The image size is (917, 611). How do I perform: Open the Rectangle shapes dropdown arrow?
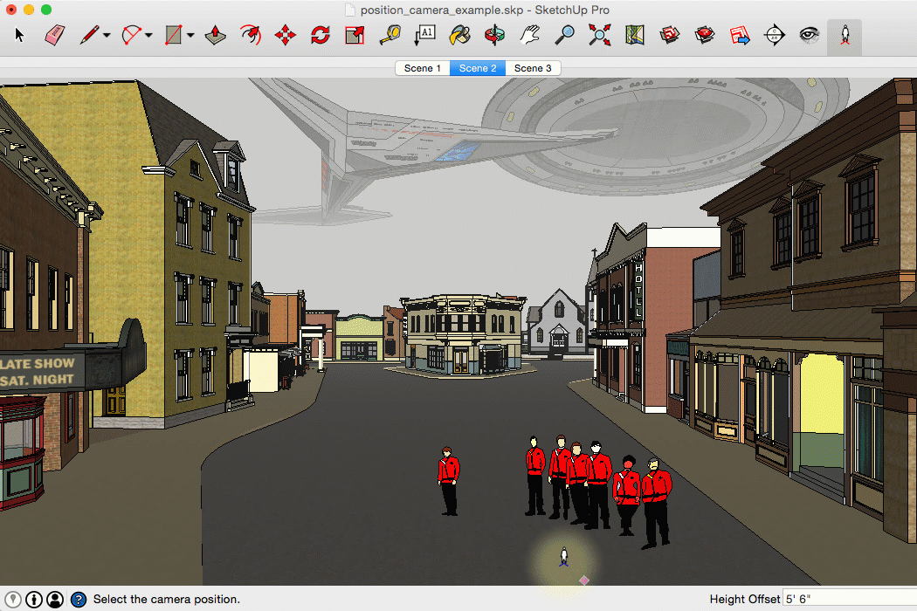(x=190, y=36)
